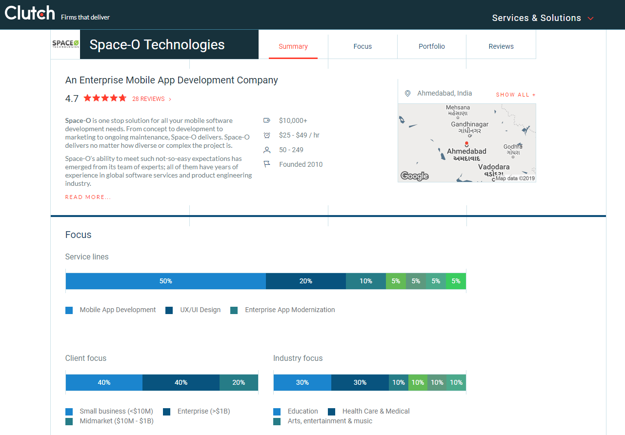Click the last bright green 5% segment

pyautogui.click(x=456, y=281)
